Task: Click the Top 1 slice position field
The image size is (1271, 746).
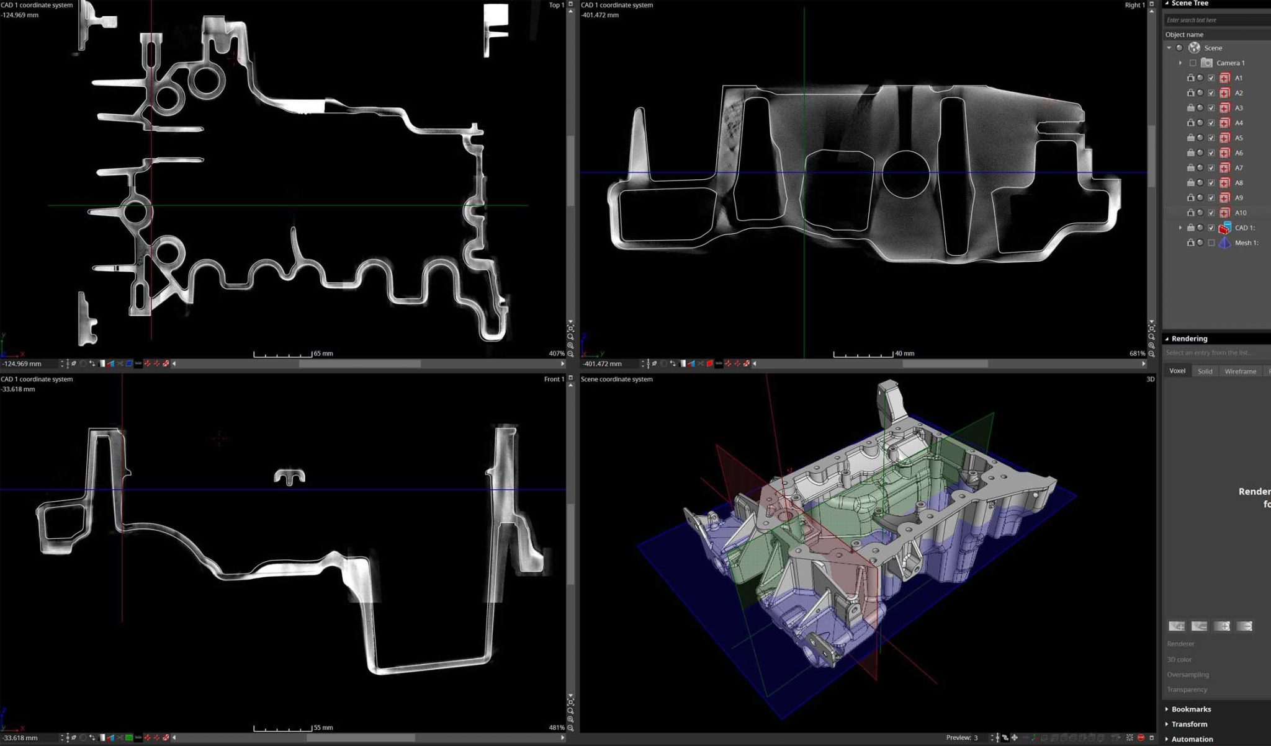Action: tap(29, 363)
